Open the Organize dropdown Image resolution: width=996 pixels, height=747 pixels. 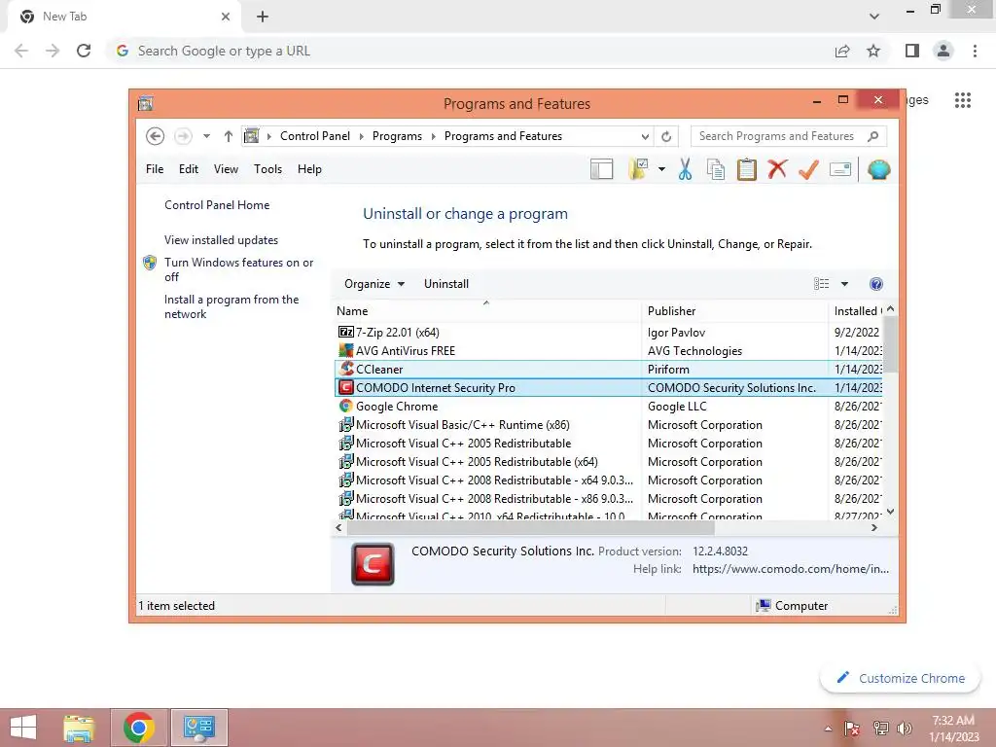(374, 284)
